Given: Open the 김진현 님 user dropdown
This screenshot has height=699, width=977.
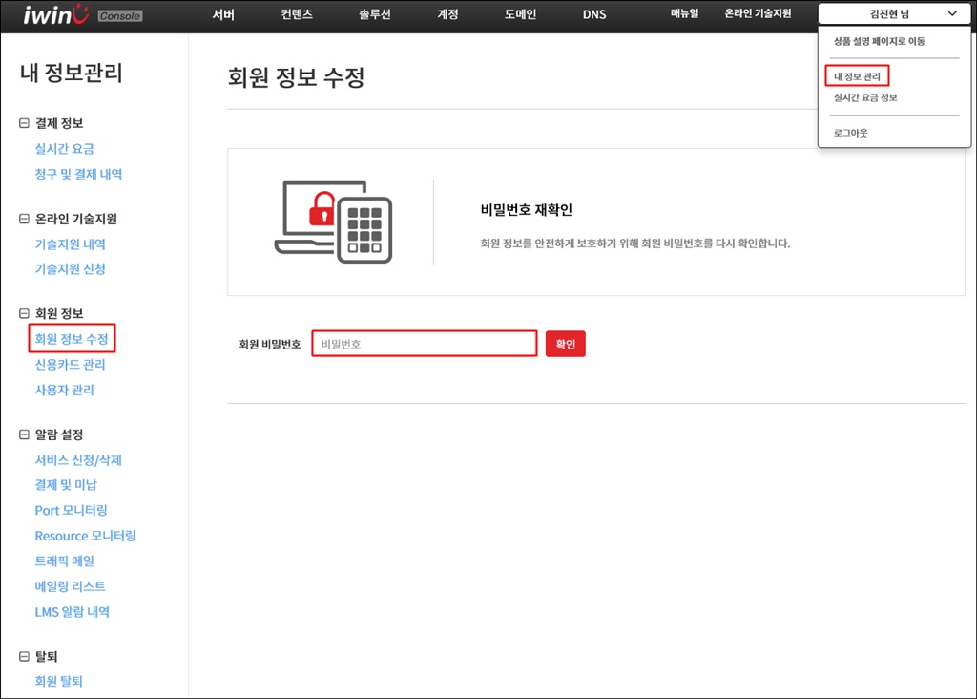Looking at the screenshot, I should click(894, 13).
